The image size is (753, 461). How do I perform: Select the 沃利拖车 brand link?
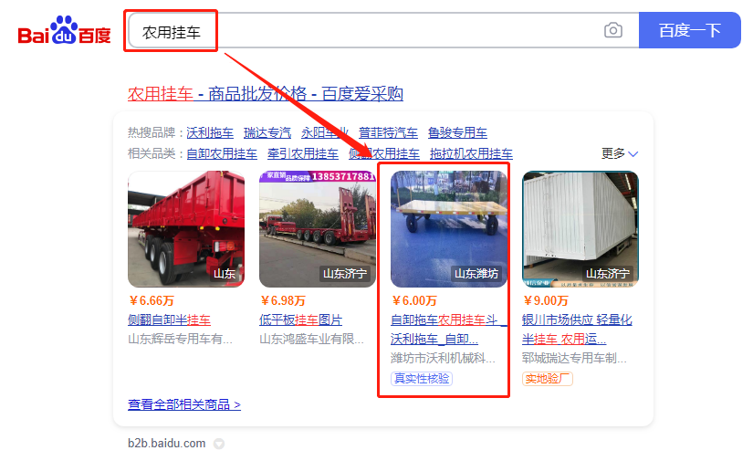pyautogui.click(x=210, y=132)
